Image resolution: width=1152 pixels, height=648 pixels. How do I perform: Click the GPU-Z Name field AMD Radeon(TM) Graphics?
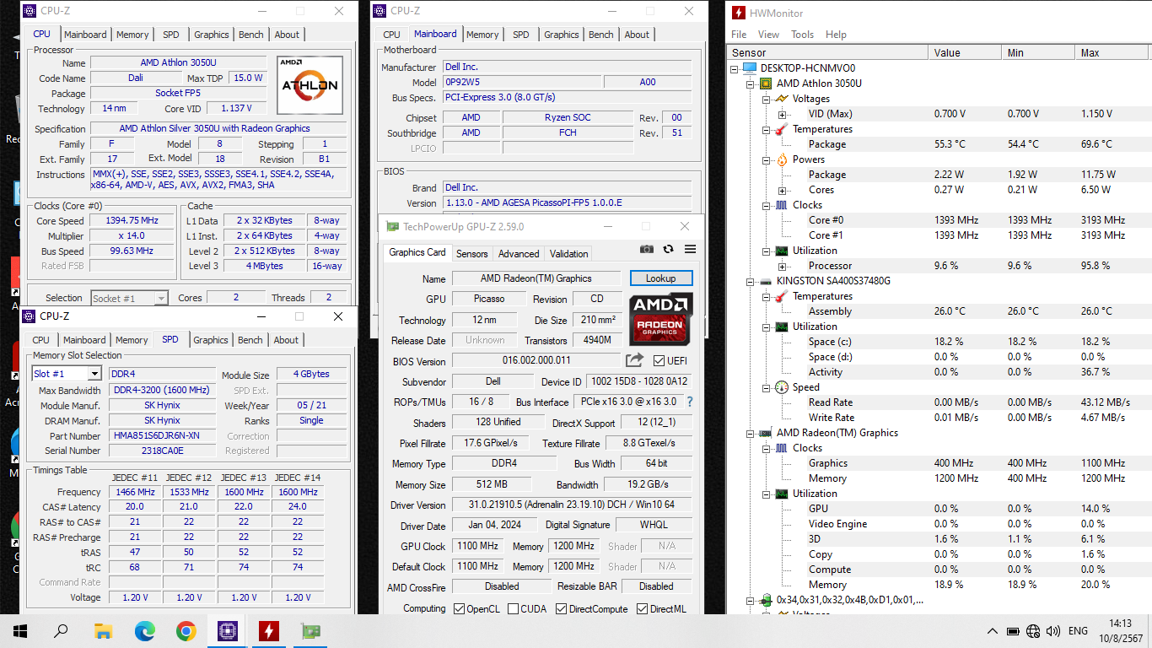(x=536, y=278)
